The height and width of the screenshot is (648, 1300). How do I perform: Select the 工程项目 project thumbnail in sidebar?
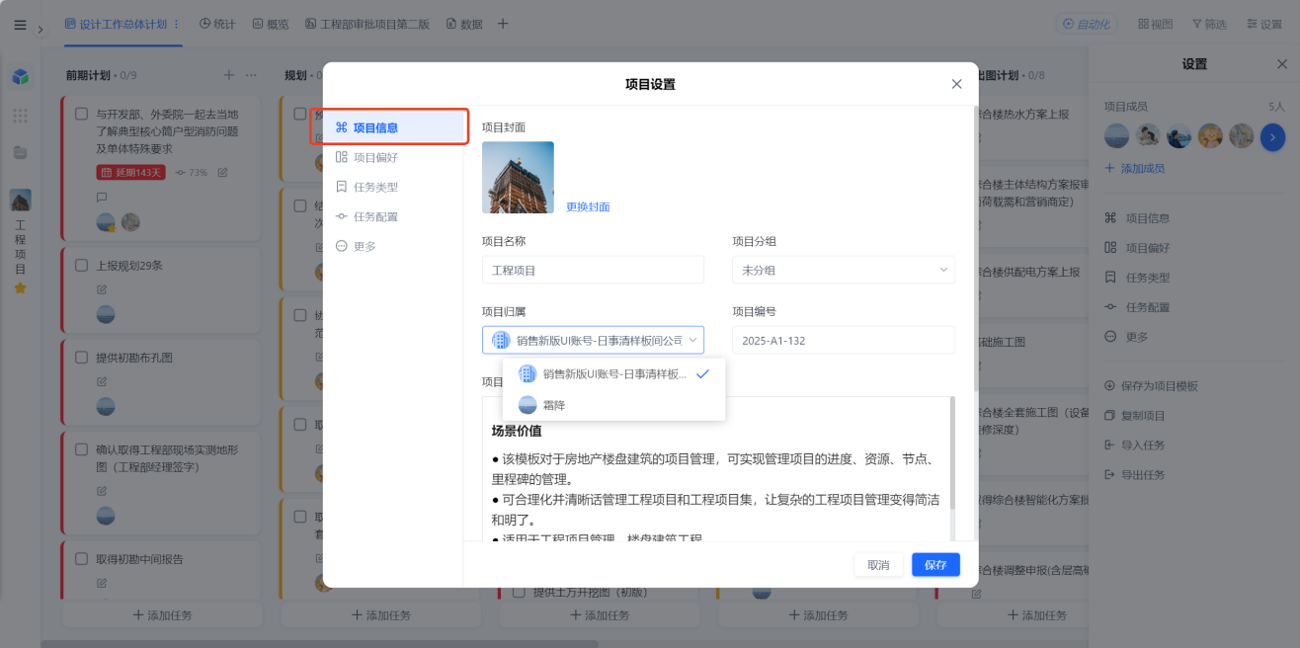click(20, 200)
